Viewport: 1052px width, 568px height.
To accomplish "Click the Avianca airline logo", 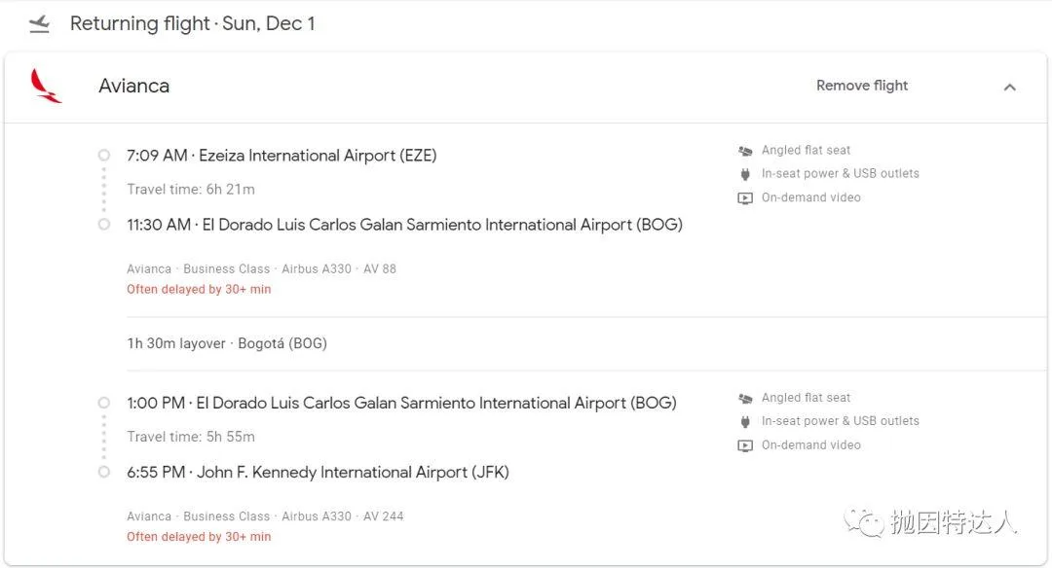I will [x=46, y=86].
